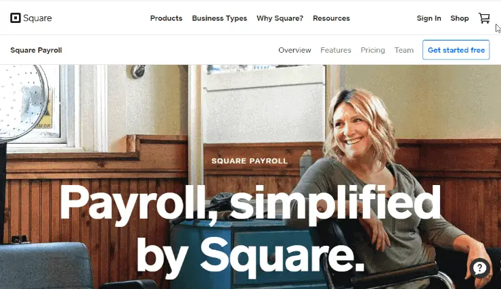501x289 pixels.
Task: Open the Why Square? menu
Action: point(280,18)
